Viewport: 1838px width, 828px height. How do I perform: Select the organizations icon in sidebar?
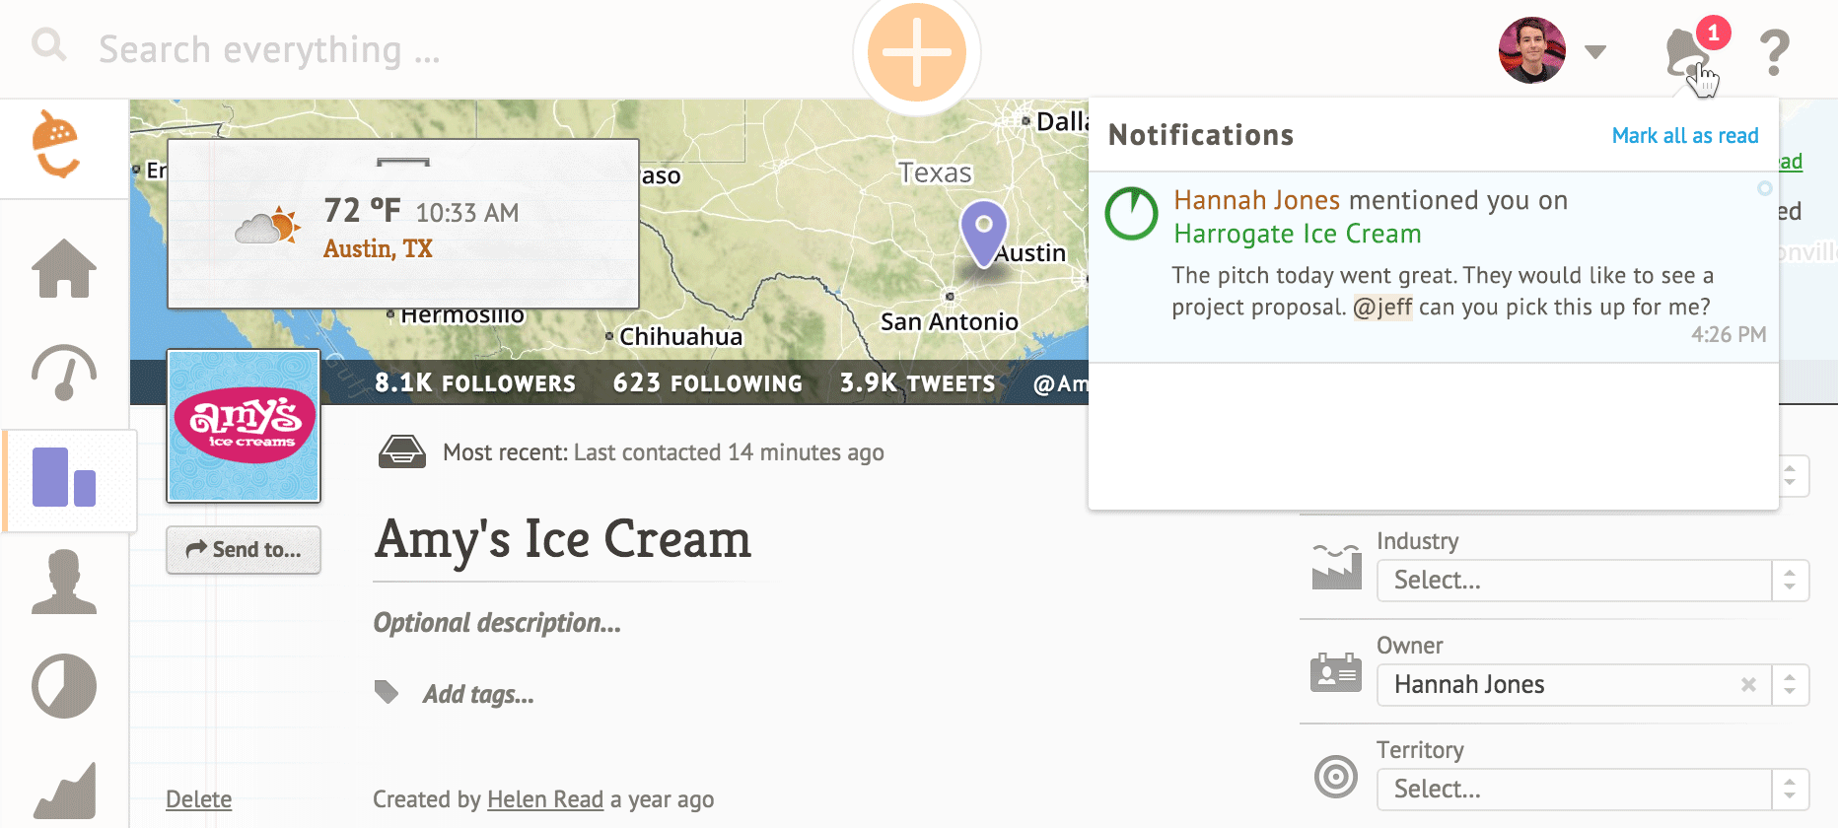64,477
